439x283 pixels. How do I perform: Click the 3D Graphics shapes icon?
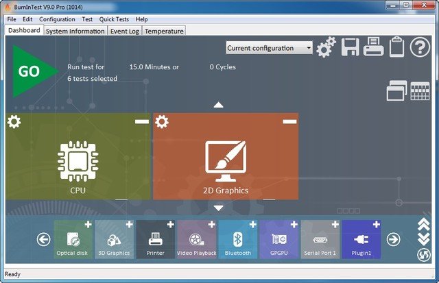[x=114, y=241]
